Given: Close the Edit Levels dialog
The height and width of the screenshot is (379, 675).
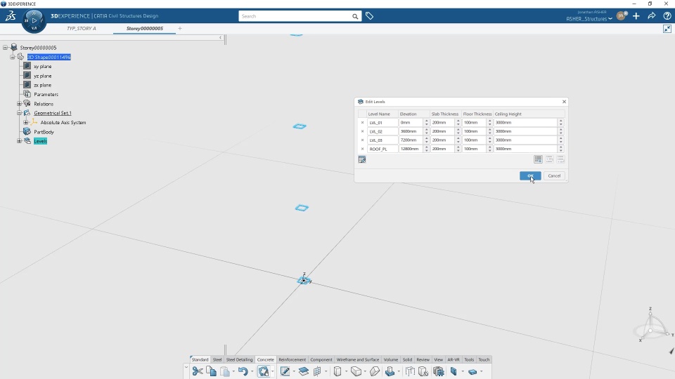Looking at the screenshot, I should [564, 102].
